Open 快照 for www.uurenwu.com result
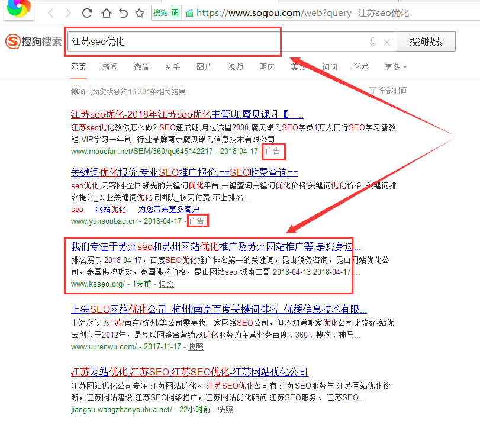 pyautogui.click(x=196, y=346)
